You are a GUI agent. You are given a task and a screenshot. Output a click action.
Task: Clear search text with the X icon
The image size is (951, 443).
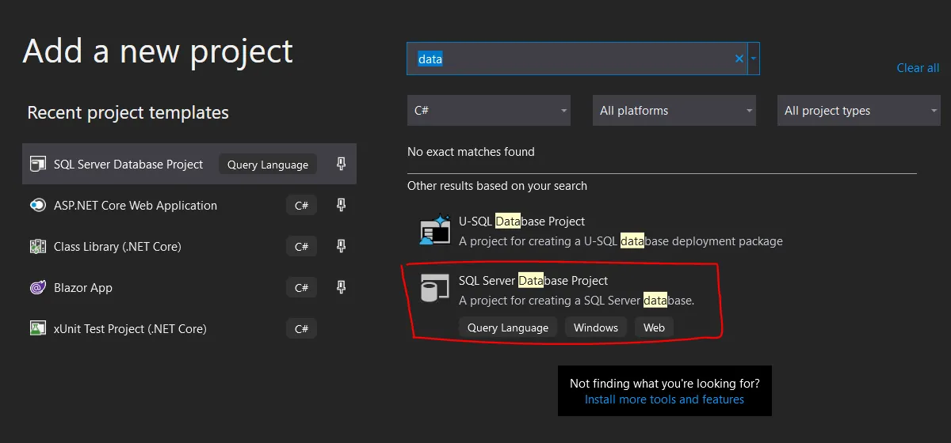(x=739, y=59)
